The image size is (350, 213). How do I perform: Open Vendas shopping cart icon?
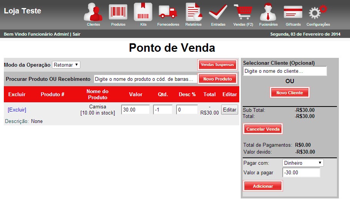pos(243,12)
